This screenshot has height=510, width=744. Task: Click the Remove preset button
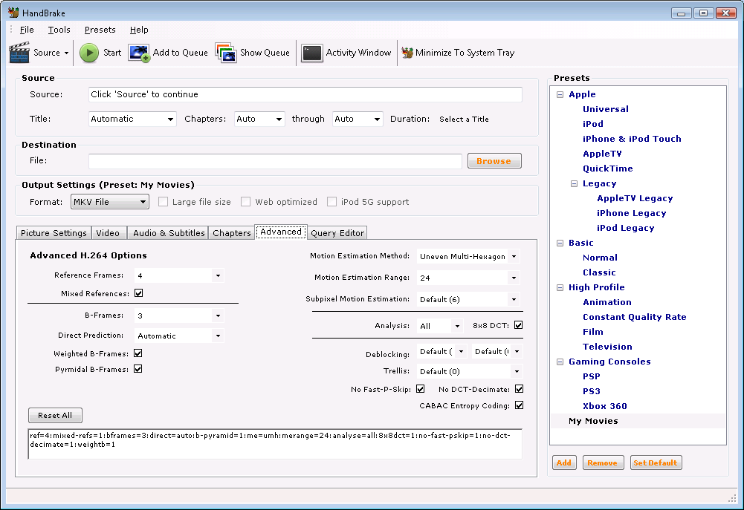[602, 462]
